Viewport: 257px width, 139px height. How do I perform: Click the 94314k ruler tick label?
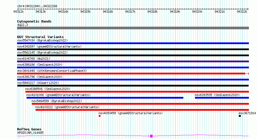pyautogui.click(x=63, y=12)
